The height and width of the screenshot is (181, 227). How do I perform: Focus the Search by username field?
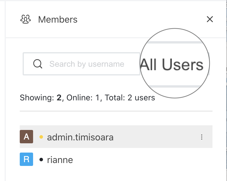click(87, 64)
